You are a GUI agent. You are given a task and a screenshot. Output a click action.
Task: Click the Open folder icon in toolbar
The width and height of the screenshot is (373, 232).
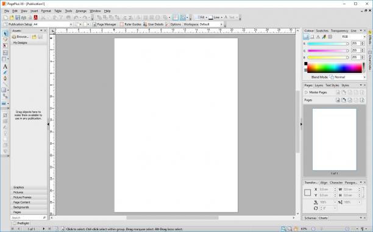pos(12,18)
